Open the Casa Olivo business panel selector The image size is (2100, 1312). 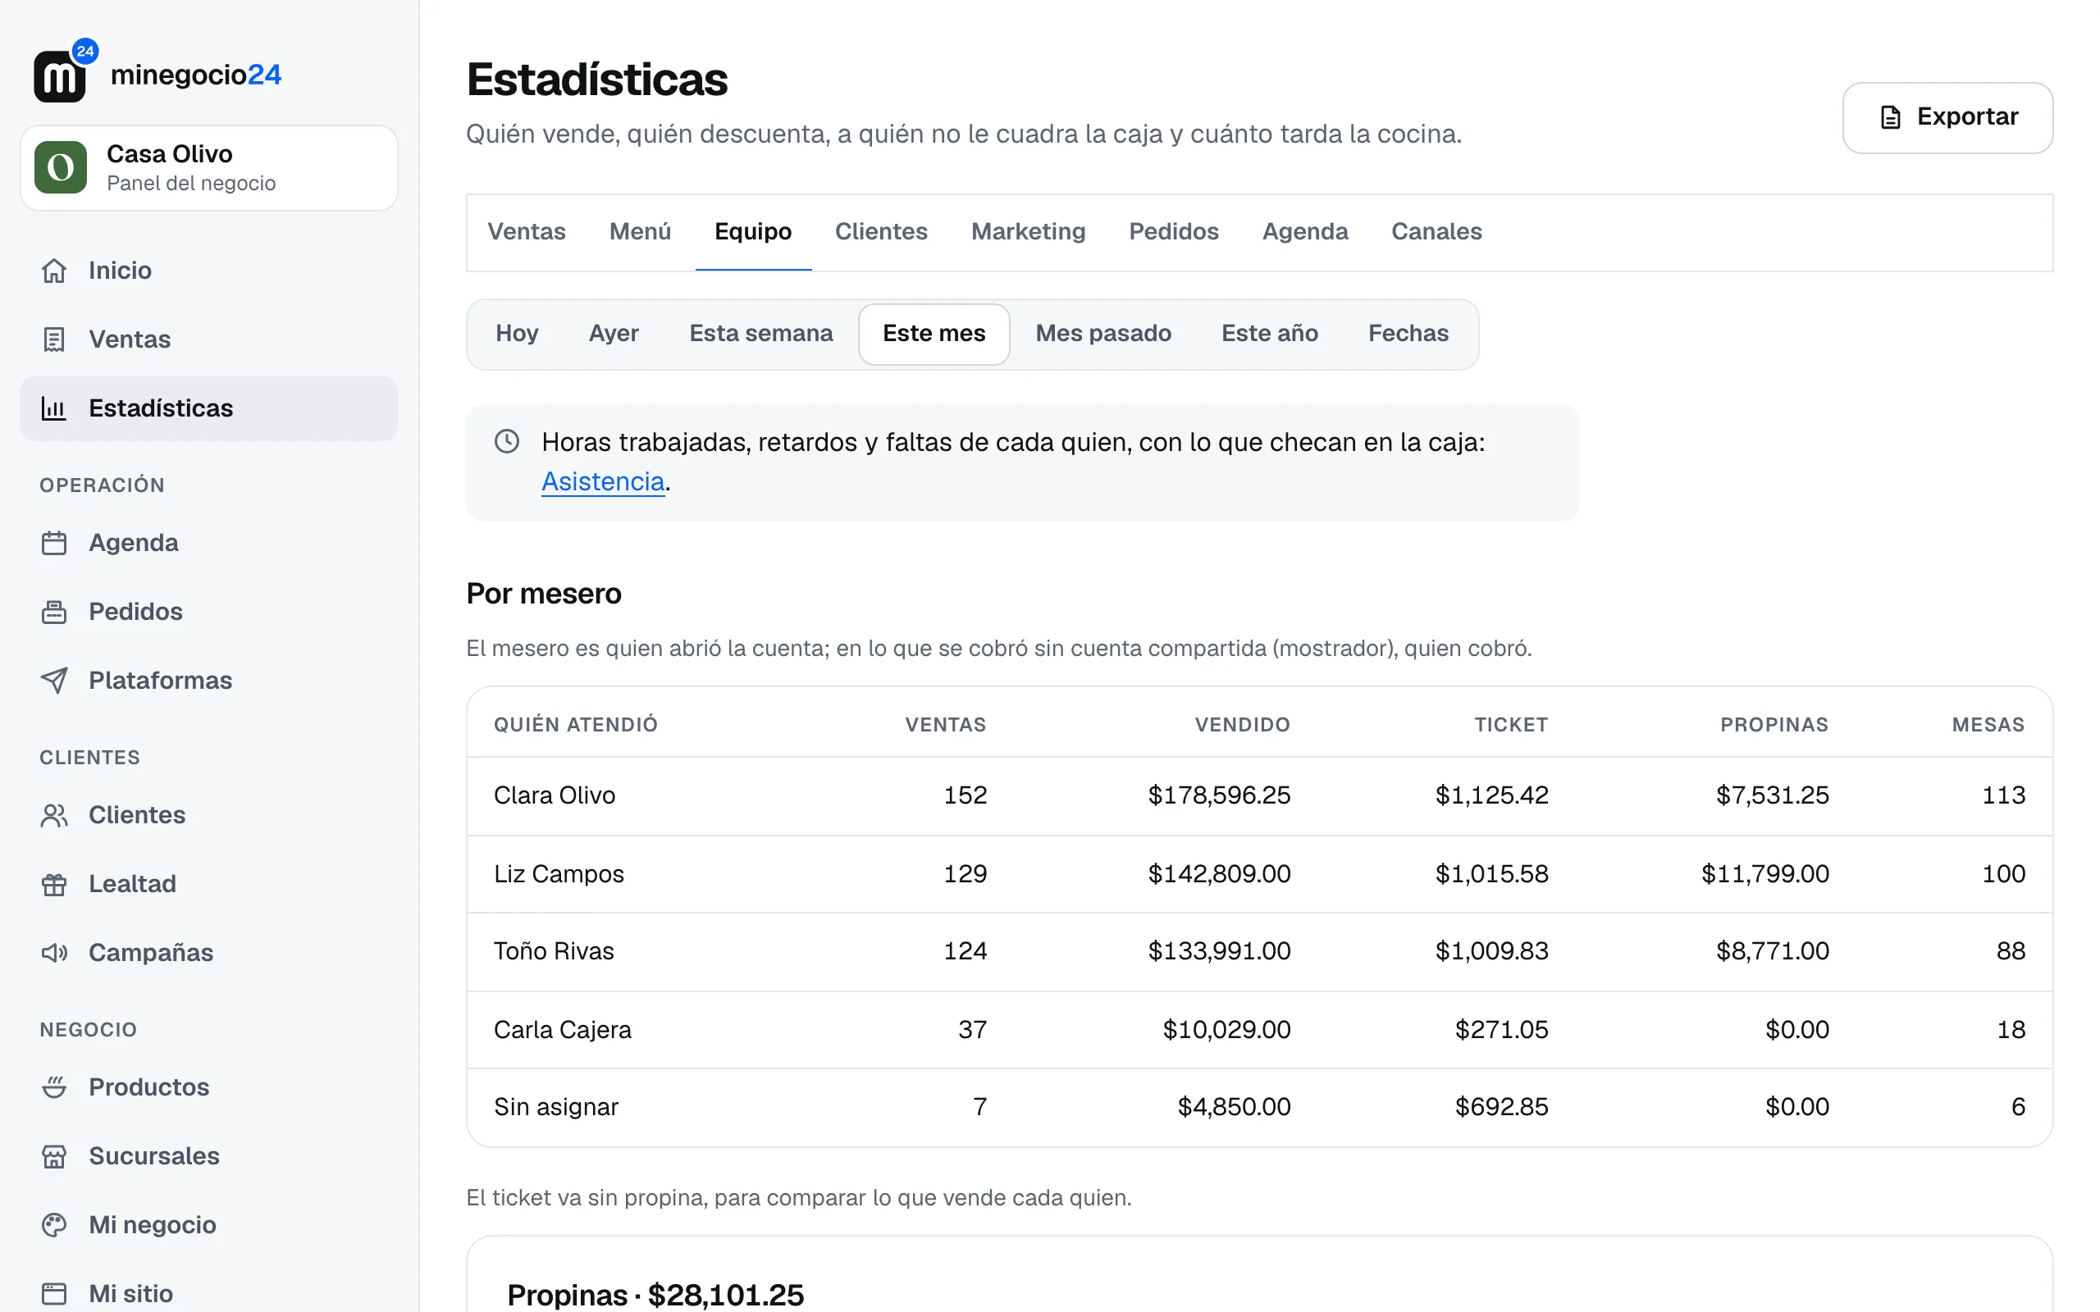pos(209,167)
